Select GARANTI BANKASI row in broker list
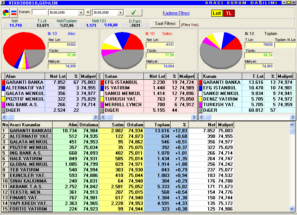The width and height of the screenshot is (297, 215). tap(117, 131)
